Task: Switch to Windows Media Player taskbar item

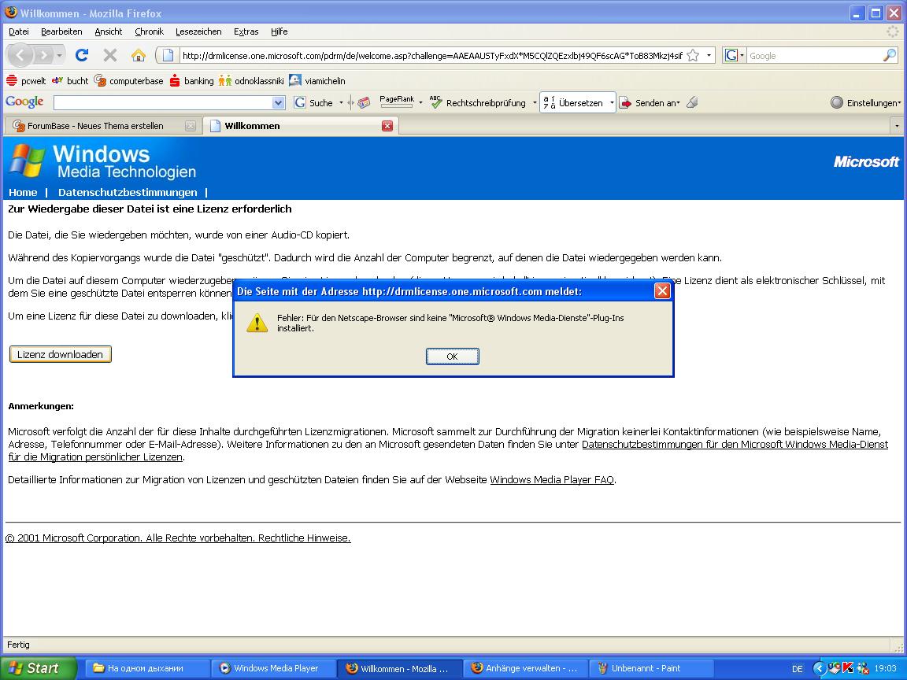Action: (273, 668)
